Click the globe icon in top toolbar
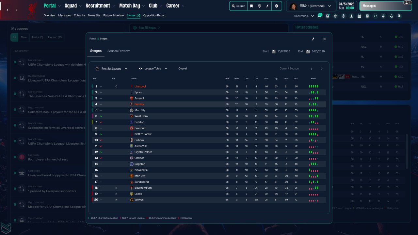 click(x=260, y=6)
